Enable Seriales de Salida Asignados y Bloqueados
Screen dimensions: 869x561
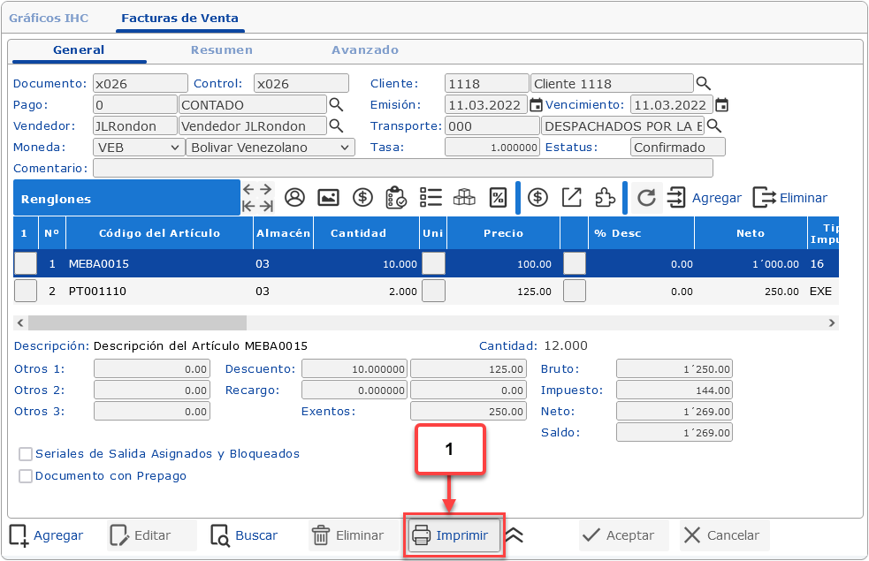tap(27, 454)
